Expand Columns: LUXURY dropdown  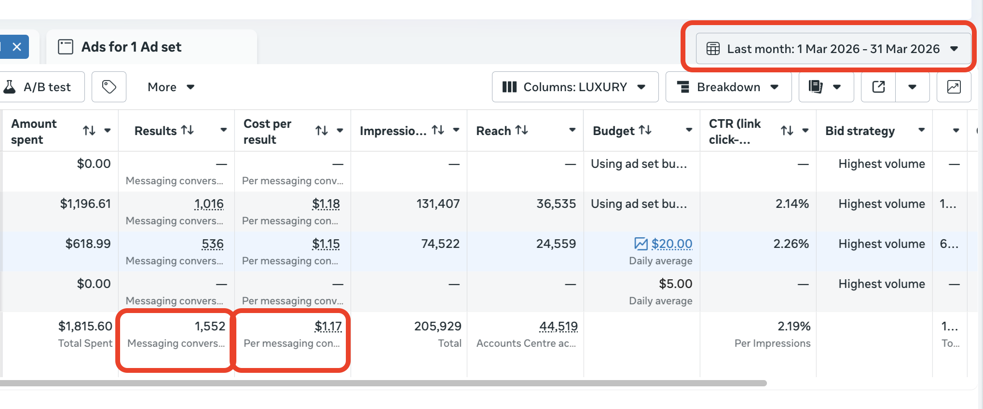point(574,87)
